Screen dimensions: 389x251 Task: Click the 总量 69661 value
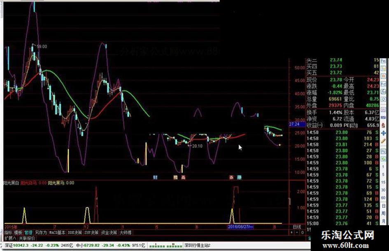335,99
